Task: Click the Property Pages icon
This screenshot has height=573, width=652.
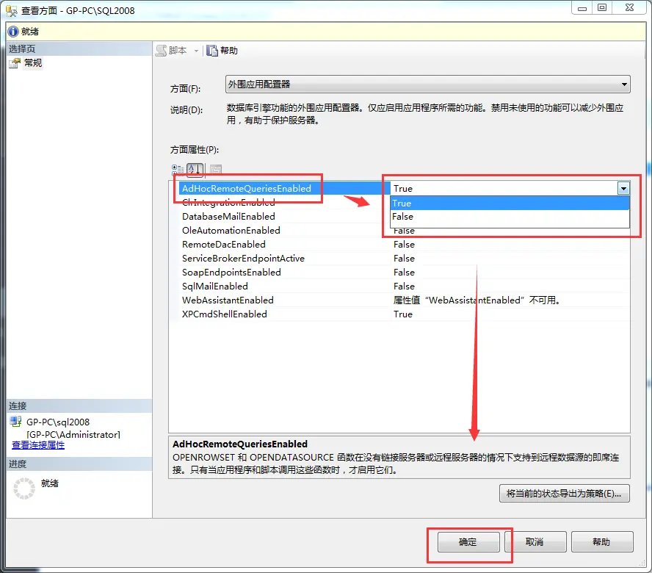Action: coord(215,170)
